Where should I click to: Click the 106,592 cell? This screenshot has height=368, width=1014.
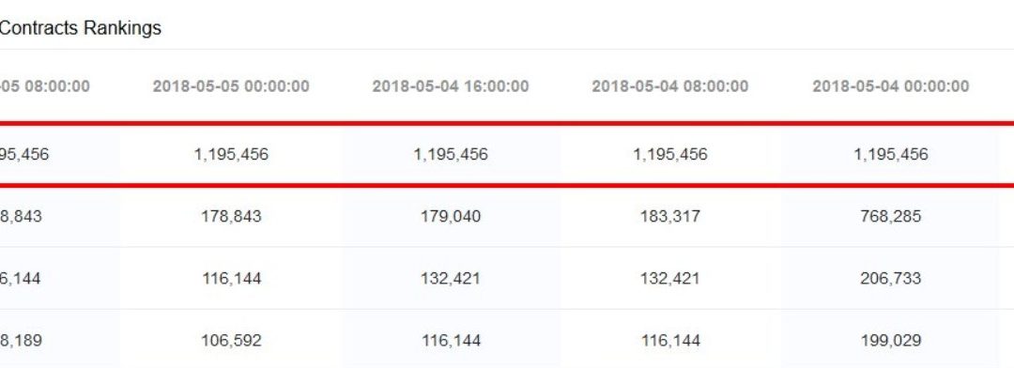[232, 341]
